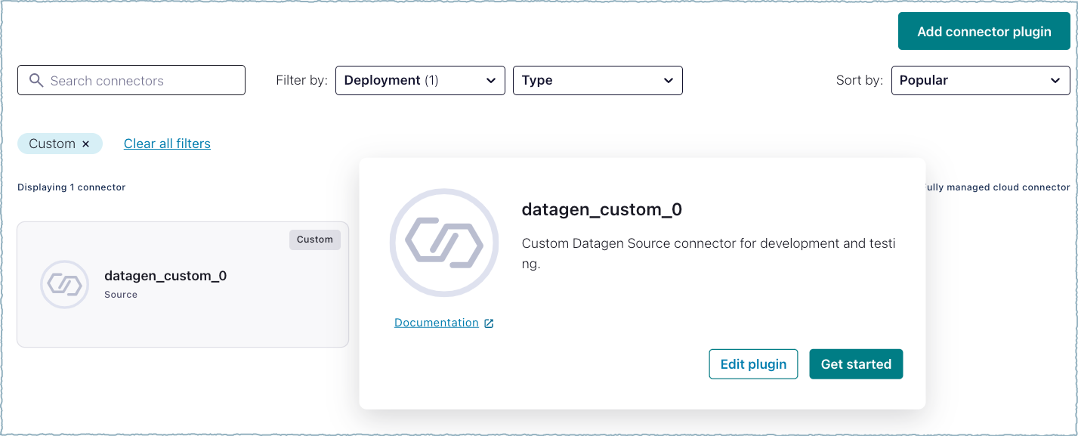Click the search magnifier icon
Viewport: 1078px width, 436px height.
coord(36,80)
